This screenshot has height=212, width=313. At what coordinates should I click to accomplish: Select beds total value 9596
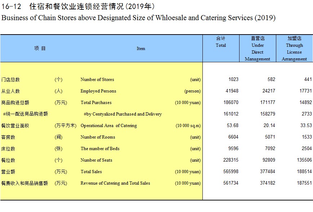click(x=233, y=148)
